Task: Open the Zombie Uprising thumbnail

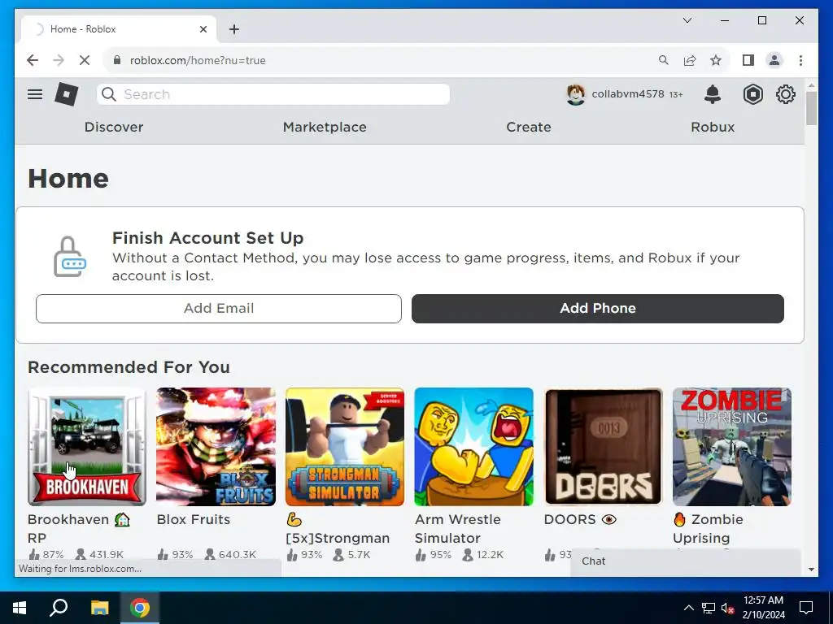Action: click(x=731, y=447)
